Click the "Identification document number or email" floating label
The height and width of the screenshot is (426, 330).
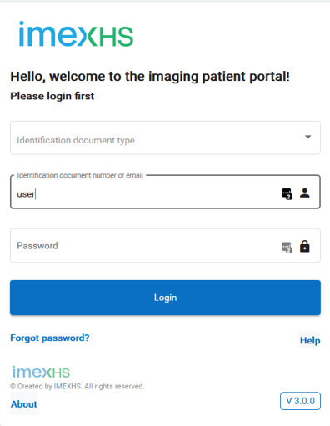(80, 175)
